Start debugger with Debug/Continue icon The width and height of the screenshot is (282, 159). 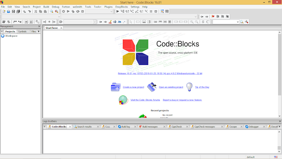click(x=118, y=11)
